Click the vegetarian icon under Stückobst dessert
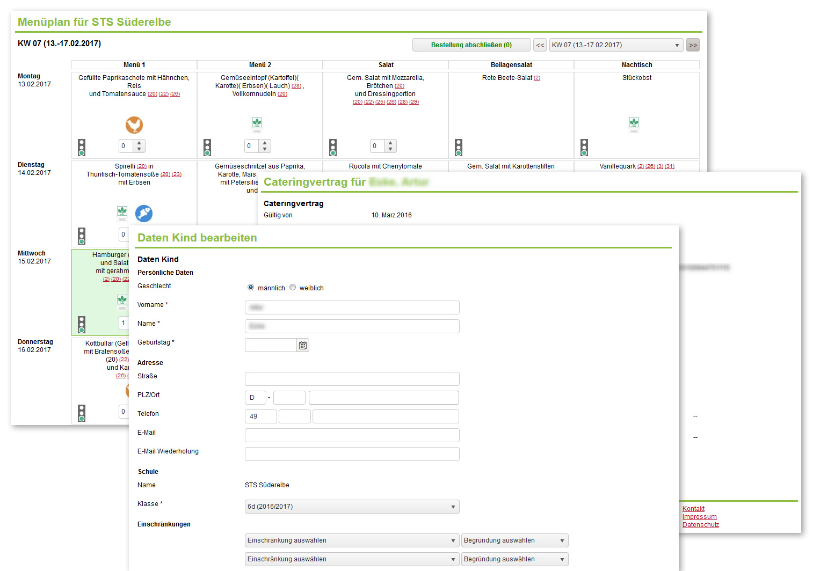The image size is (813, 571). click(634, 124)
